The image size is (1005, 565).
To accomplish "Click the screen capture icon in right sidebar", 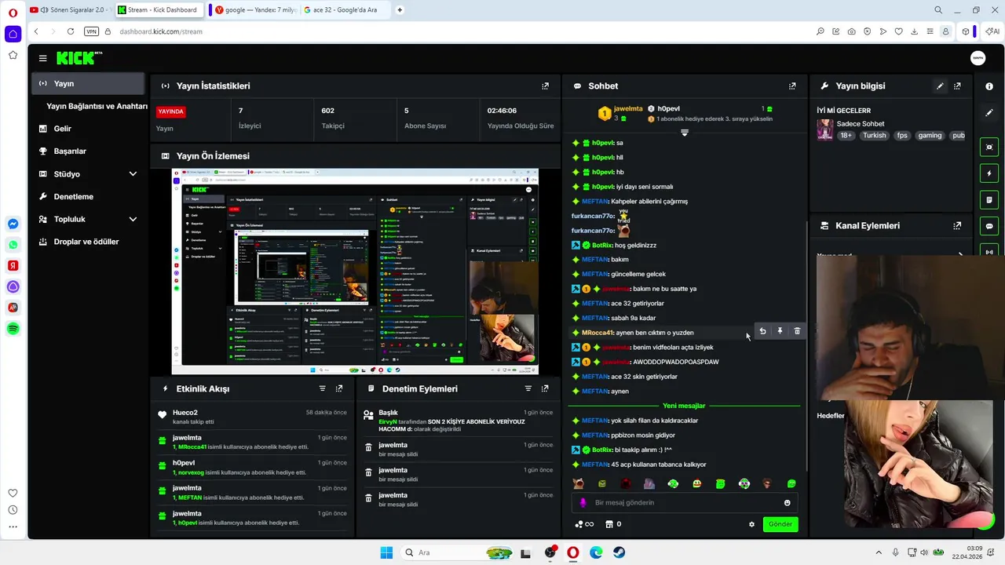I will [x=989, y=147].
